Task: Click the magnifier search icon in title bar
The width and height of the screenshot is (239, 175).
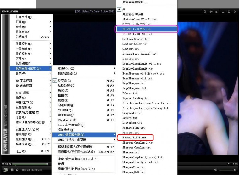Action: [x=205, y=12]
